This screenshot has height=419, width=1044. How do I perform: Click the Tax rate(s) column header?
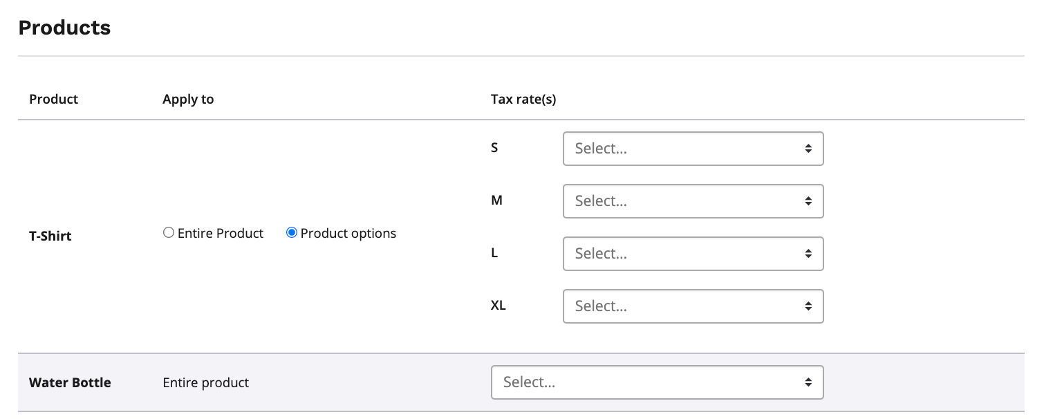[523, 99]
